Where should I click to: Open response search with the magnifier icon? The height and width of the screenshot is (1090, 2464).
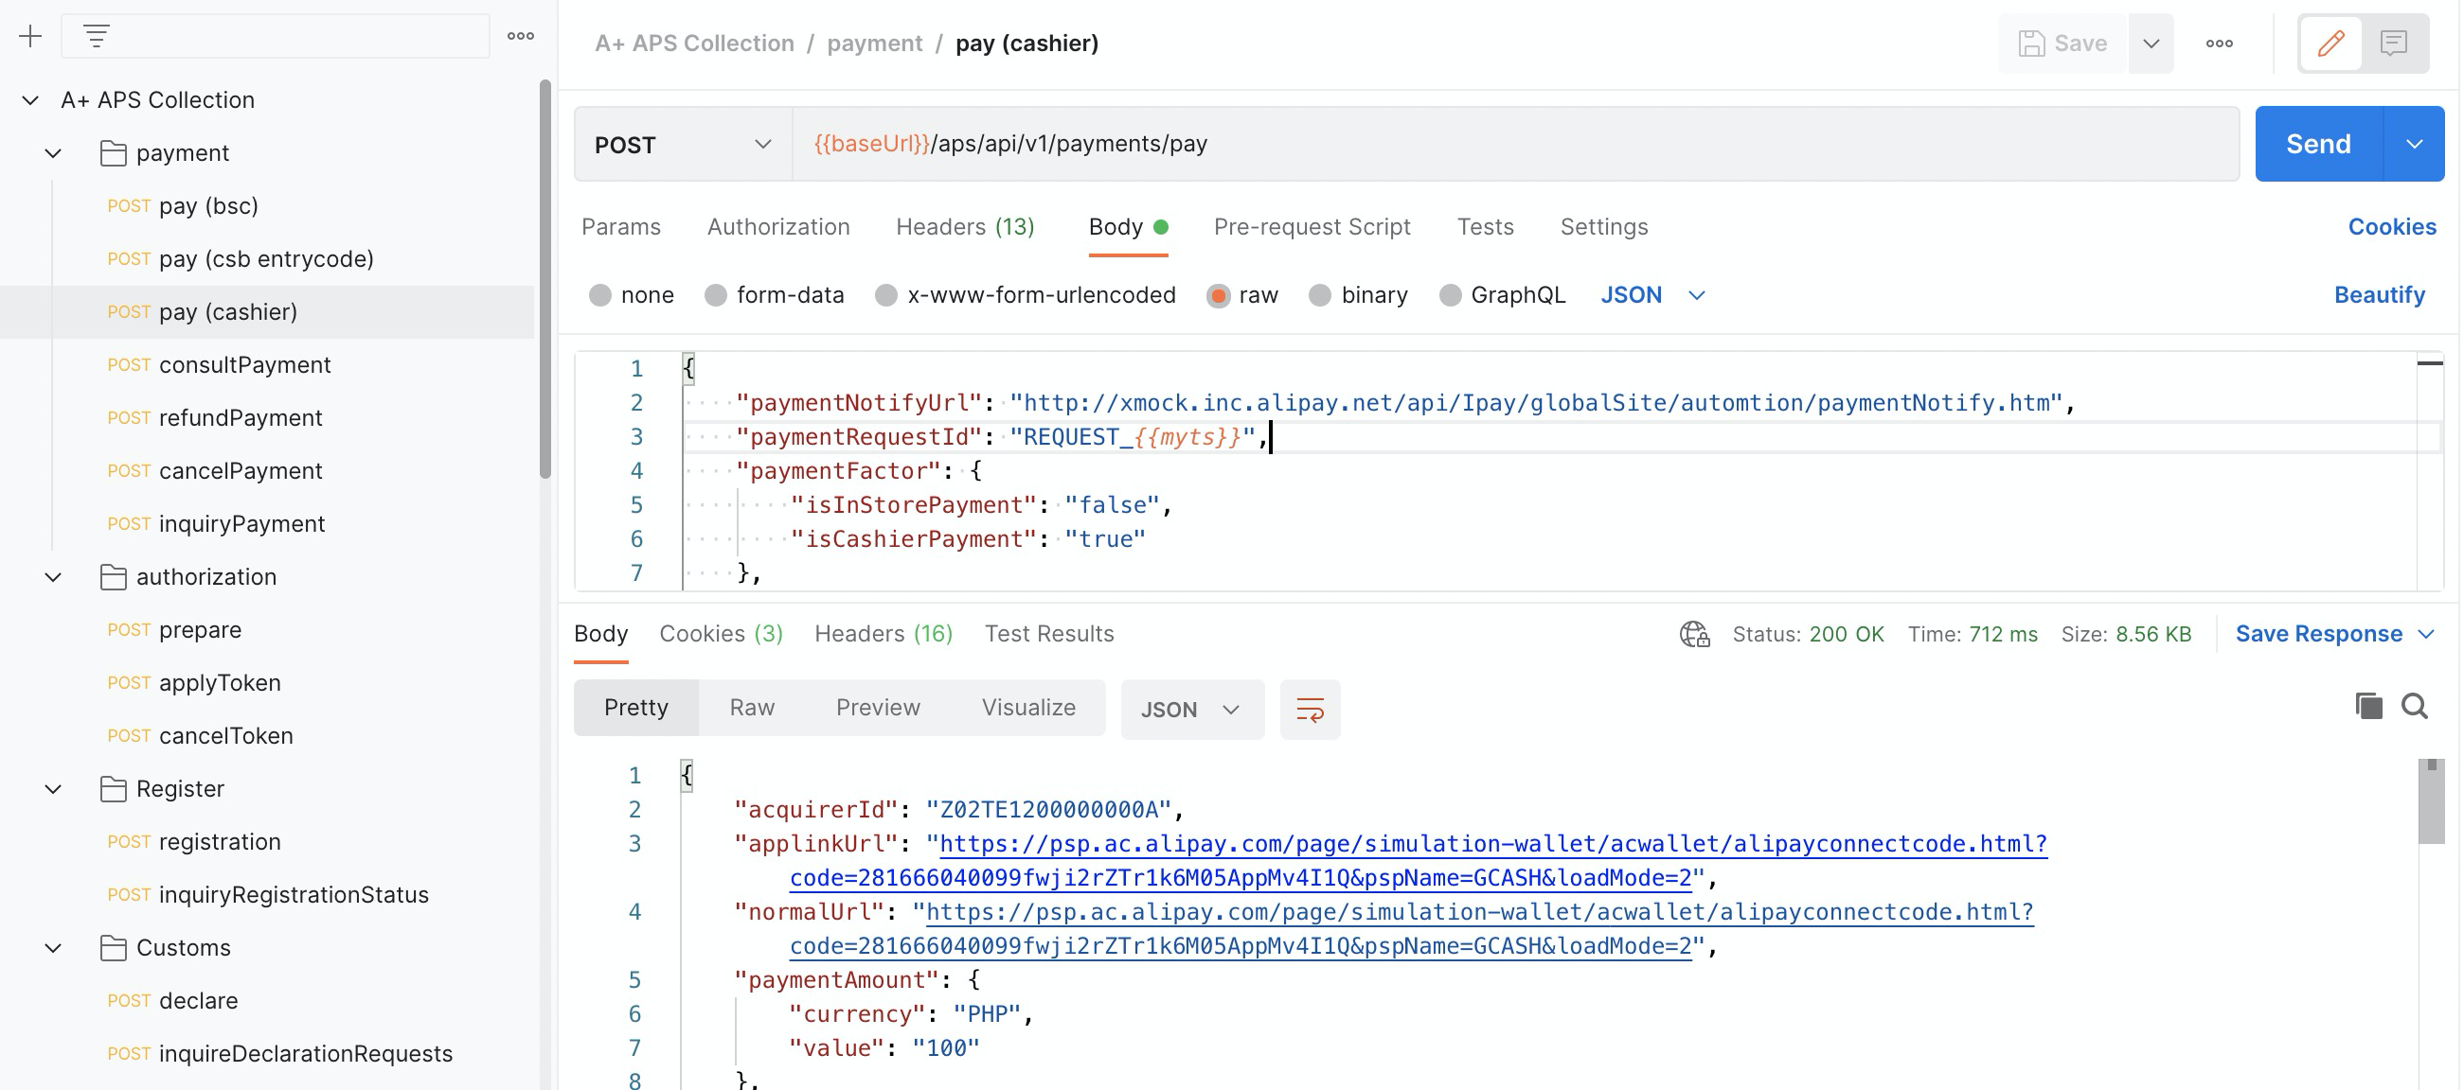(2416, 707)
